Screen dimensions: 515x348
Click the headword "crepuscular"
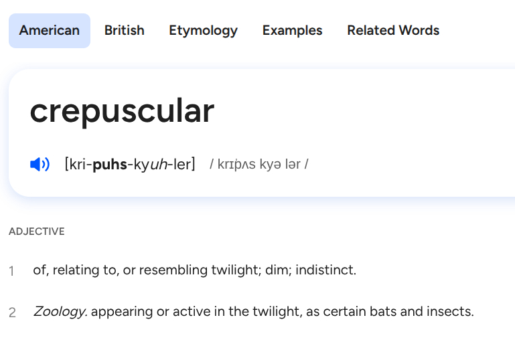(122, 112)
